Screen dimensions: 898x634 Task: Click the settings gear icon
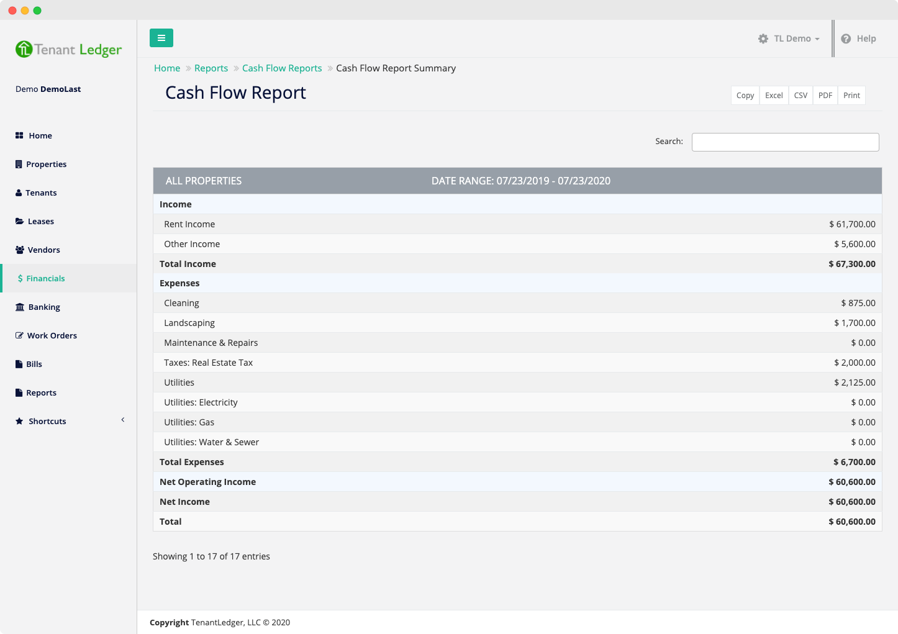point(763,38)
